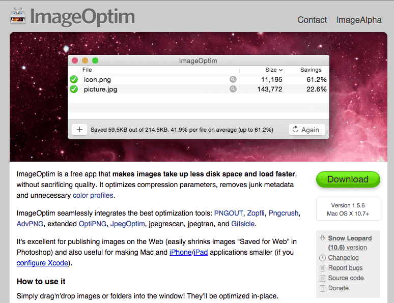
Task: Click the magnifier icon in picture.jpg row
Action: (233, 89)
